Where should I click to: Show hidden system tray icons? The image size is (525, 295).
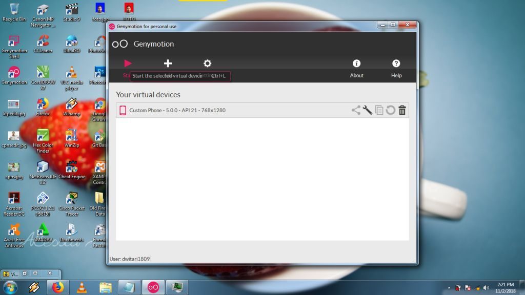point(449,288)
